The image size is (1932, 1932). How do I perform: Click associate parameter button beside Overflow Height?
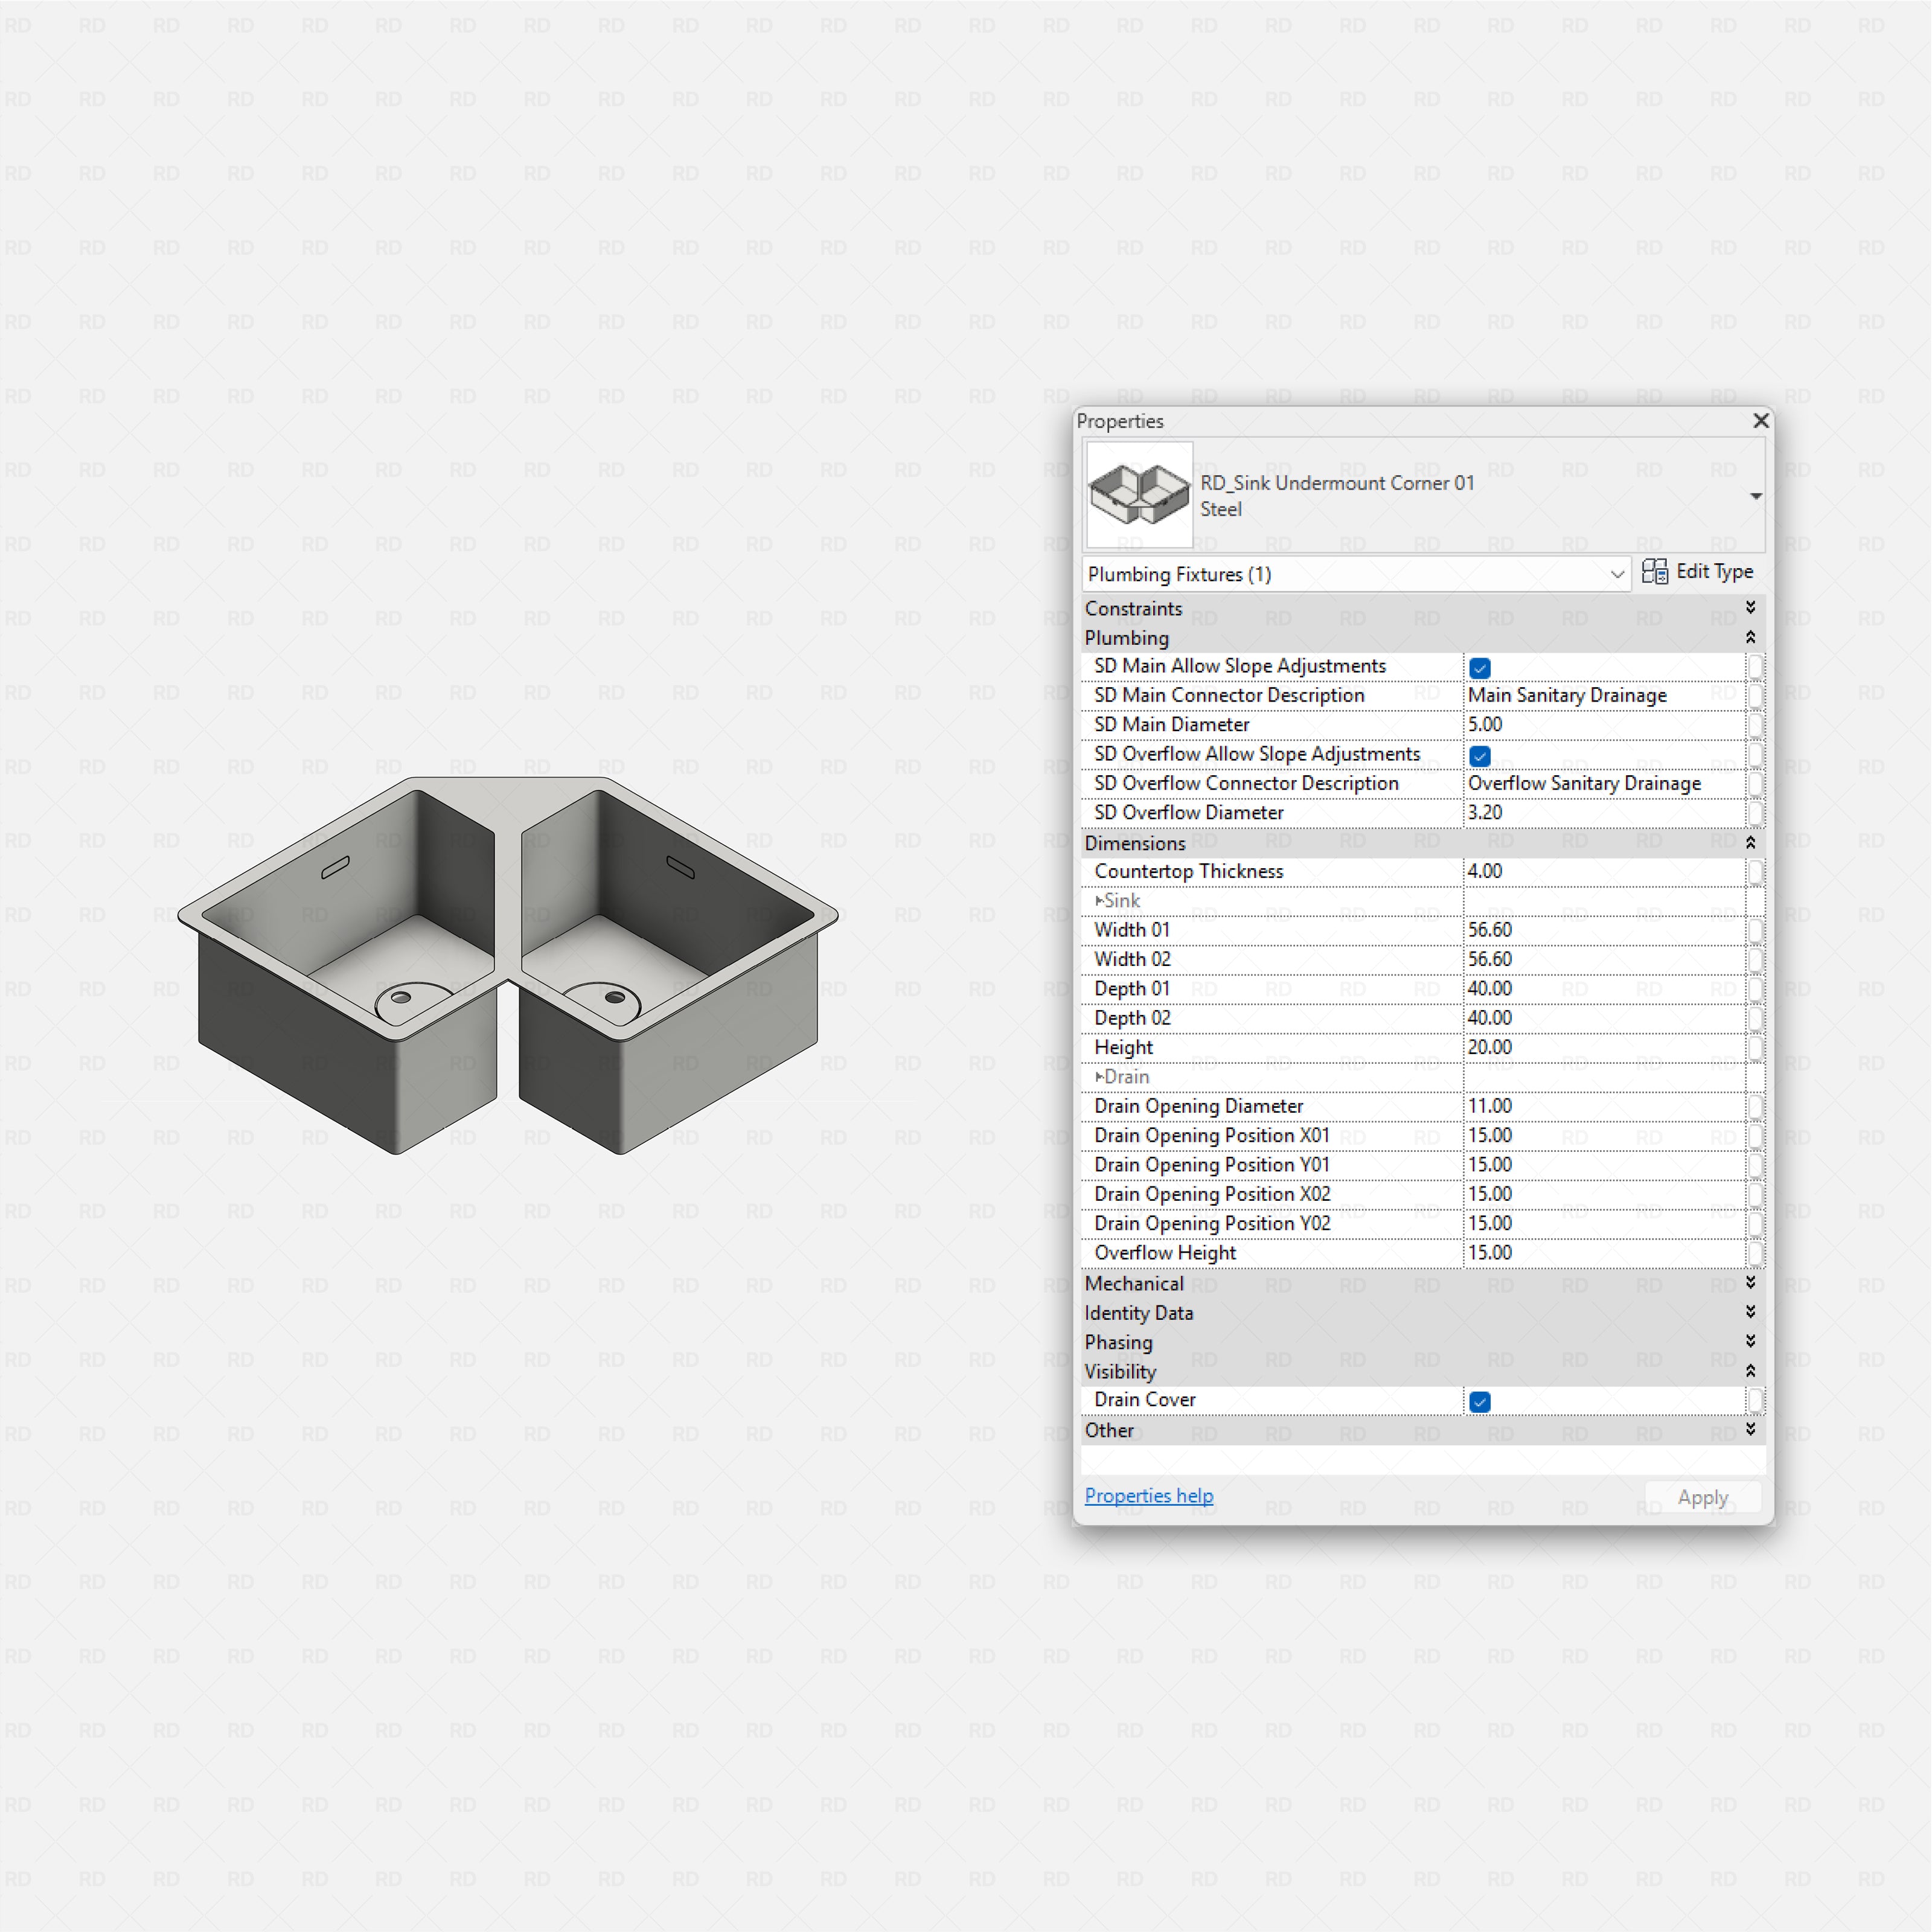click(x=1757, y=1253)
